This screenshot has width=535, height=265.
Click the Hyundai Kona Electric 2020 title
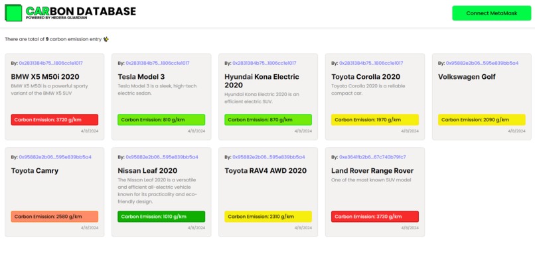[x=262, y=81]
